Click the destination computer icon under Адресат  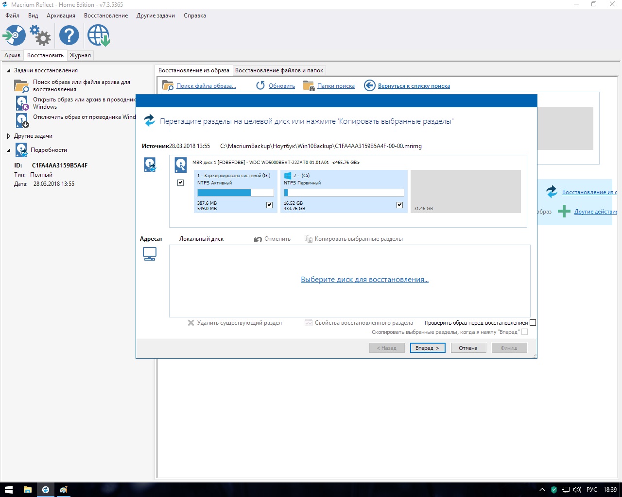[x=150, y=254]
